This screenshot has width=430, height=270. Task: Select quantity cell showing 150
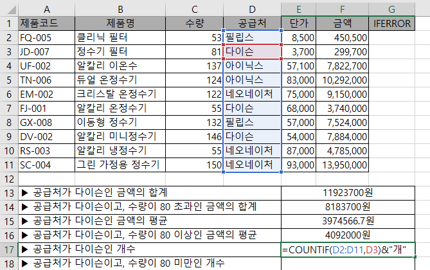click(x=195, y=165)
